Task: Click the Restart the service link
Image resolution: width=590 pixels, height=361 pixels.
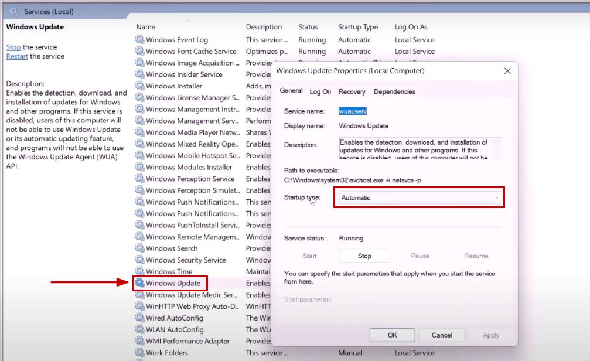Action: (17, 56)
